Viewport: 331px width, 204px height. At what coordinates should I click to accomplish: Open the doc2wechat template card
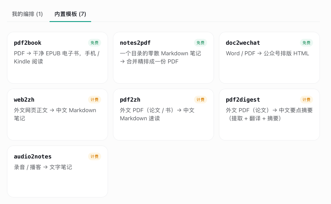269,58
